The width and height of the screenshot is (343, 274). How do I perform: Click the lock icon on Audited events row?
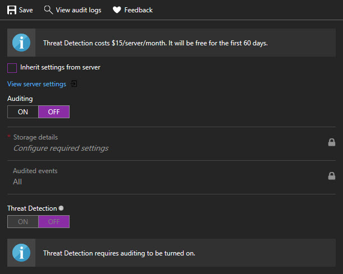coord(332,176)
